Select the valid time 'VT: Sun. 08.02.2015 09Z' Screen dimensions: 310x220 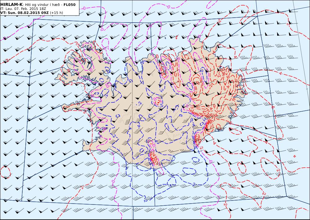tap(24, 13)
